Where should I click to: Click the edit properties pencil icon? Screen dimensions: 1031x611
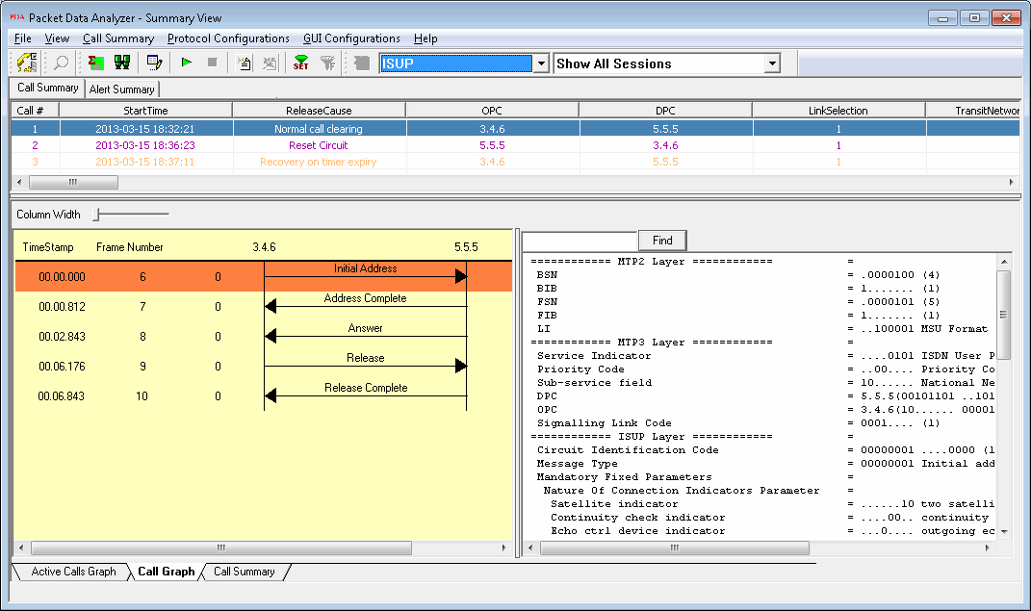155,64
